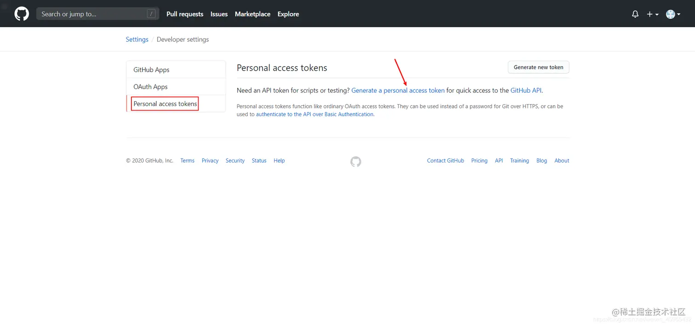Open the Terms footer link
The image size is (695, 326).
pyautogui.click(x=188, y=161)
